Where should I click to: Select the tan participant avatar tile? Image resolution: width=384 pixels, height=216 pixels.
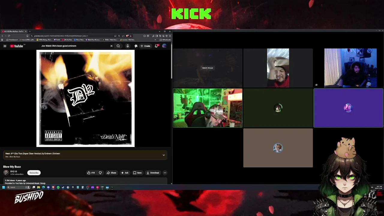tap(278, 148)
